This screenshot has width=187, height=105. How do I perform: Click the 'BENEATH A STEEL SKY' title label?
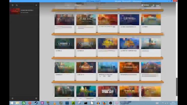[x=106, y=75]
